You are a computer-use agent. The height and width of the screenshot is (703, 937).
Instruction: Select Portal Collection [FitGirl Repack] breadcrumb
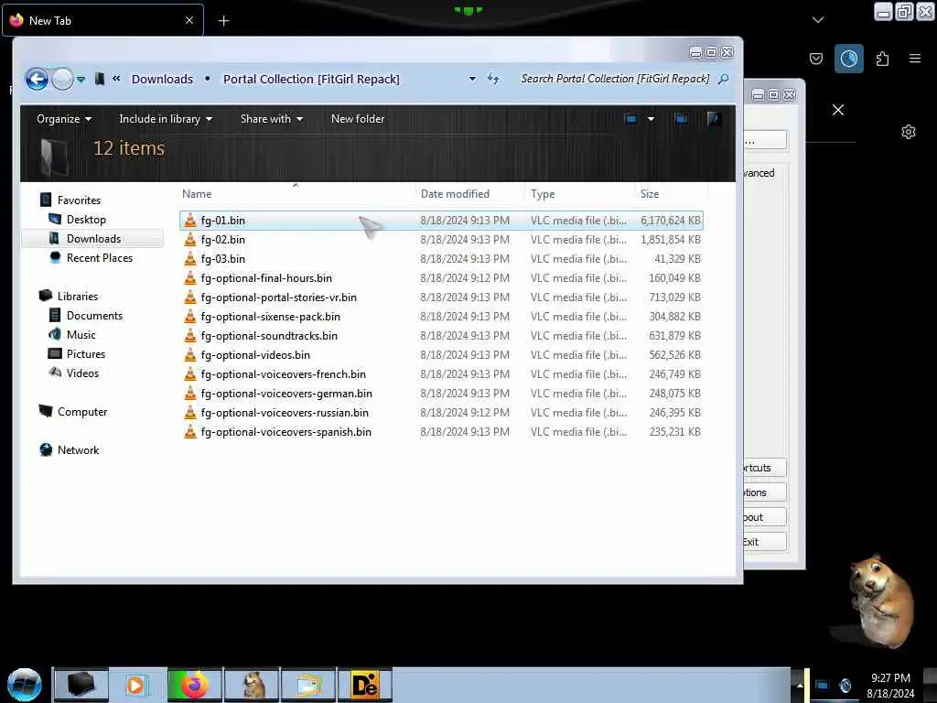311,79
